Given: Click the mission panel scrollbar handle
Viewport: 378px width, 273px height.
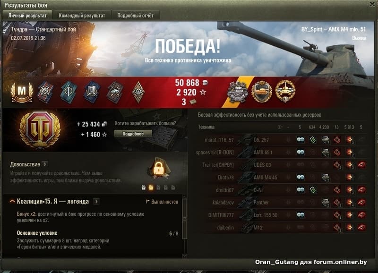Looking at the screenshot, I should point(185,219).
